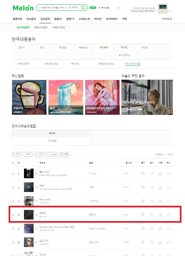Open lyrics icon beside track 6
Image resolution: width=185 pixels, height=256 pixels.
coord(36,243)
